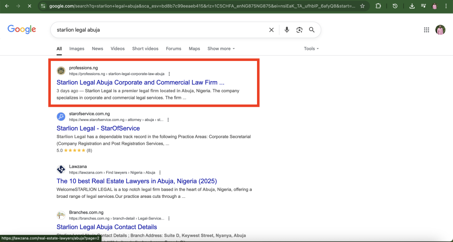
Task: Click the starofservice.com.ng breadcrumb URL
Action: click(x=116, y=120)
